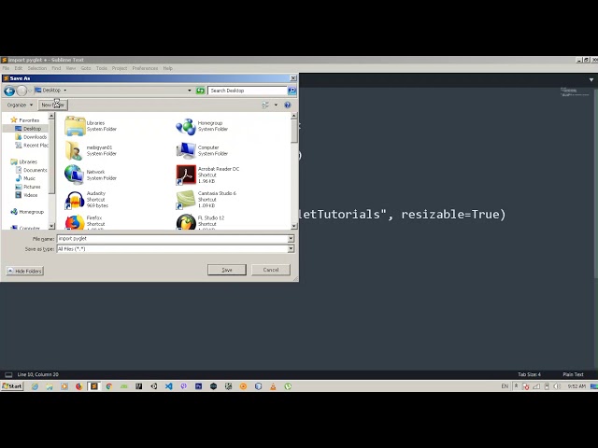This screenshot has height=448, width=598.
Task: Expand the Save as type dropdown
Action: pos(291,249)
